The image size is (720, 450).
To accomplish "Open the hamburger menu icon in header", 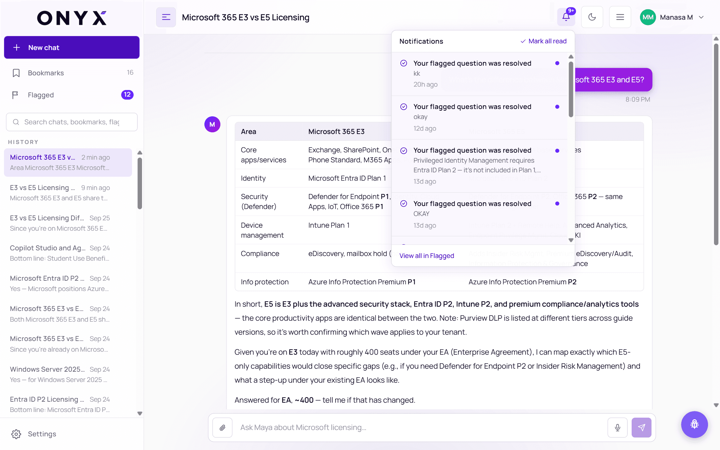I will coord(620,17).
